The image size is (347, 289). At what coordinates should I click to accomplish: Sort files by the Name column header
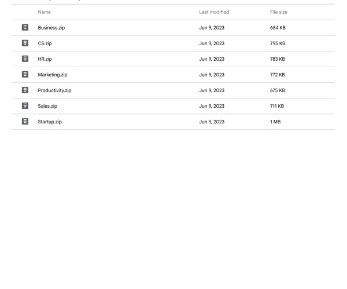point(45,12)
